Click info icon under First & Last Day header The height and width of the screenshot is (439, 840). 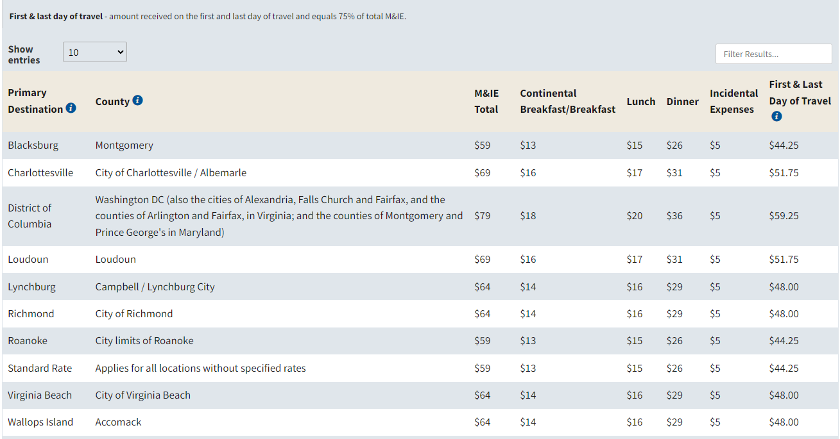(x=776, y=116)
